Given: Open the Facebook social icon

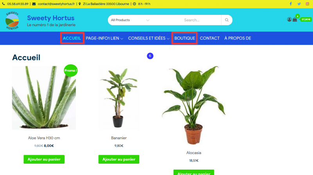Looking at the screenshot, I should (291, 4).
